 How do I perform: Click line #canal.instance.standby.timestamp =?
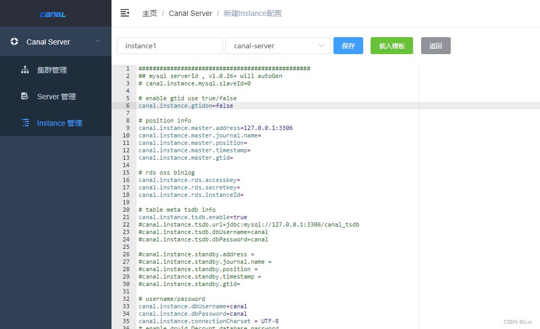(x=200, y=276)
